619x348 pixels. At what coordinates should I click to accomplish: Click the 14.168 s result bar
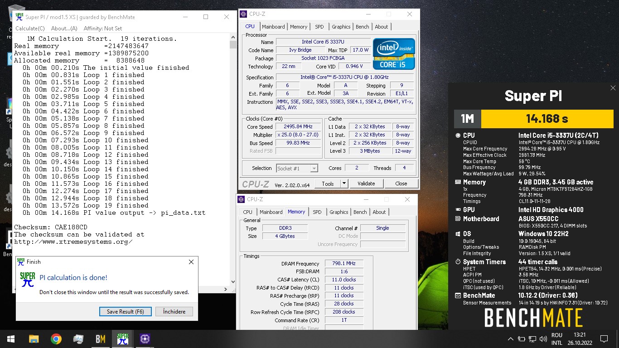546,119
